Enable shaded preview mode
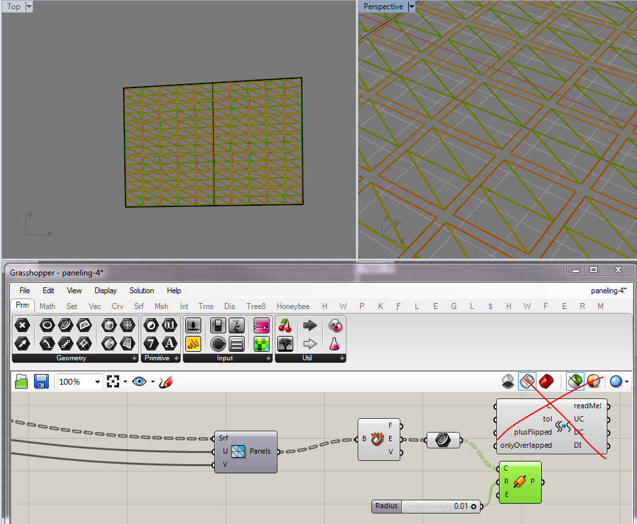The image size is (637, 524). coord(546,381)
